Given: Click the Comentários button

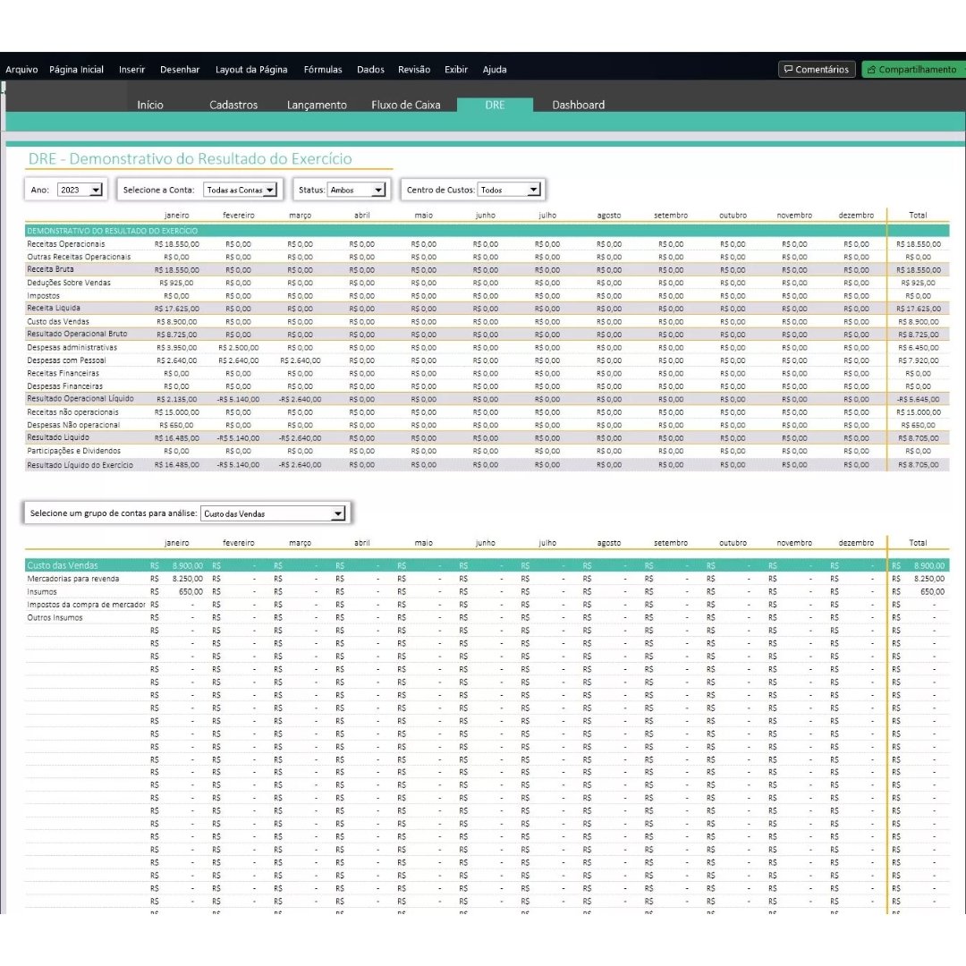Looking at the screenshot, I should (x=817, y=70).
